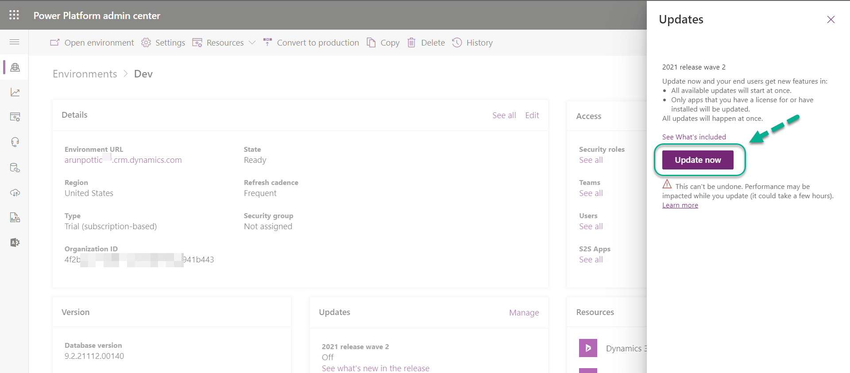Click the Dynamics 365 app icon
Image resolution: width=850 pixels, height=373 pixels.
[x=588, y=348]
